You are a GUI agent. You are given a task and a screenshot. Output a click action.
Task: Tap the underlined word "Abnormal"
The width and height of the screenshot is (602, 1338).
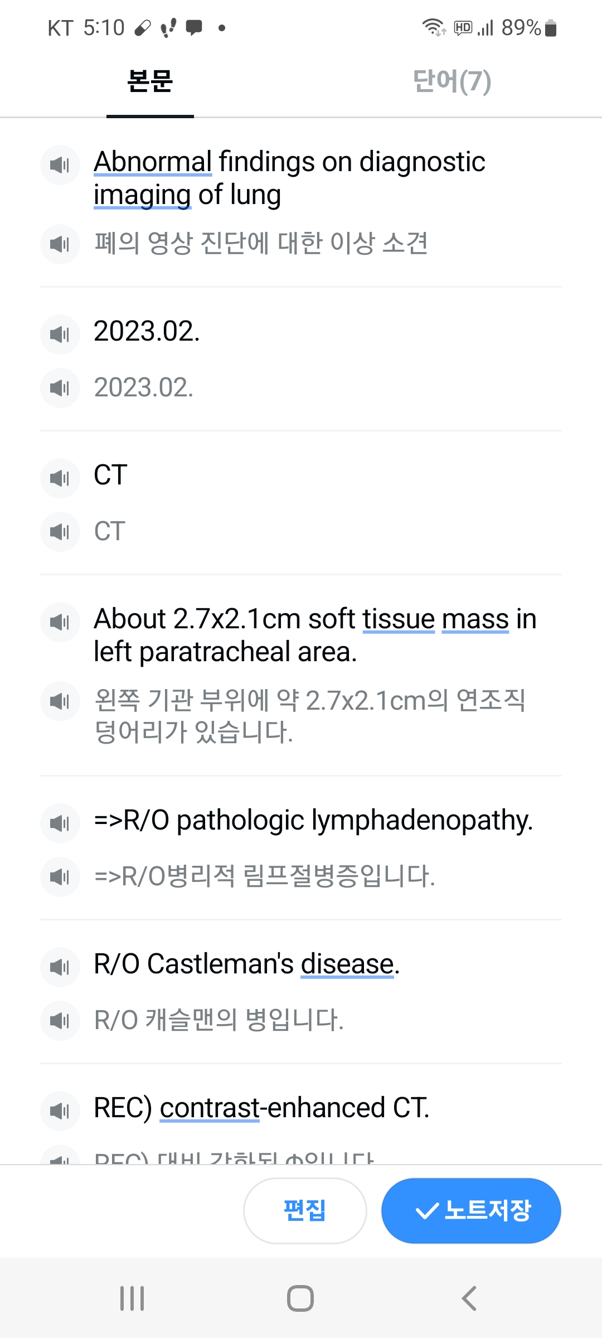pos(153,162)
